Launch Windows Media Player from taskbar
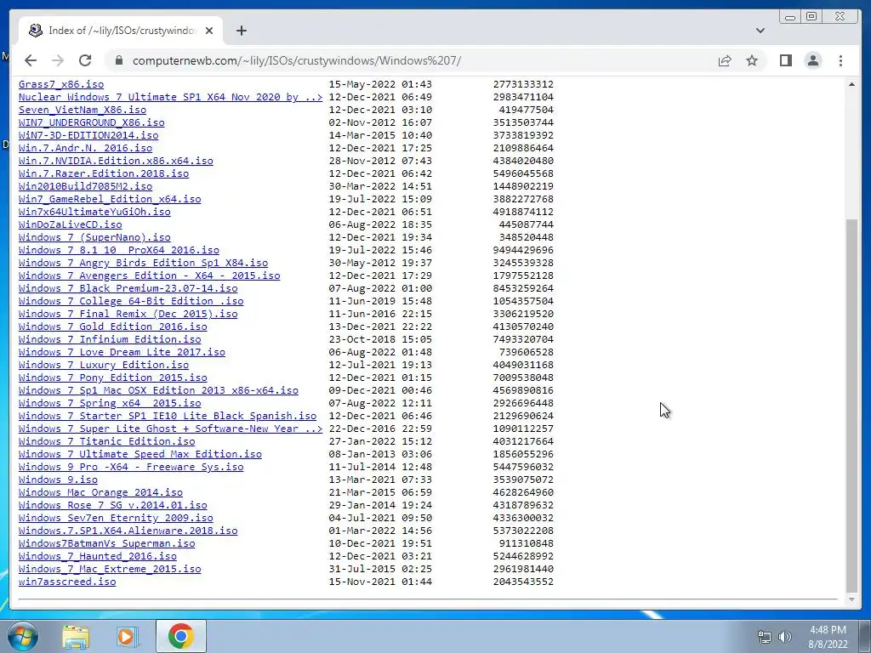The width and height of the screenshot is (871, 653). [128, 636]
